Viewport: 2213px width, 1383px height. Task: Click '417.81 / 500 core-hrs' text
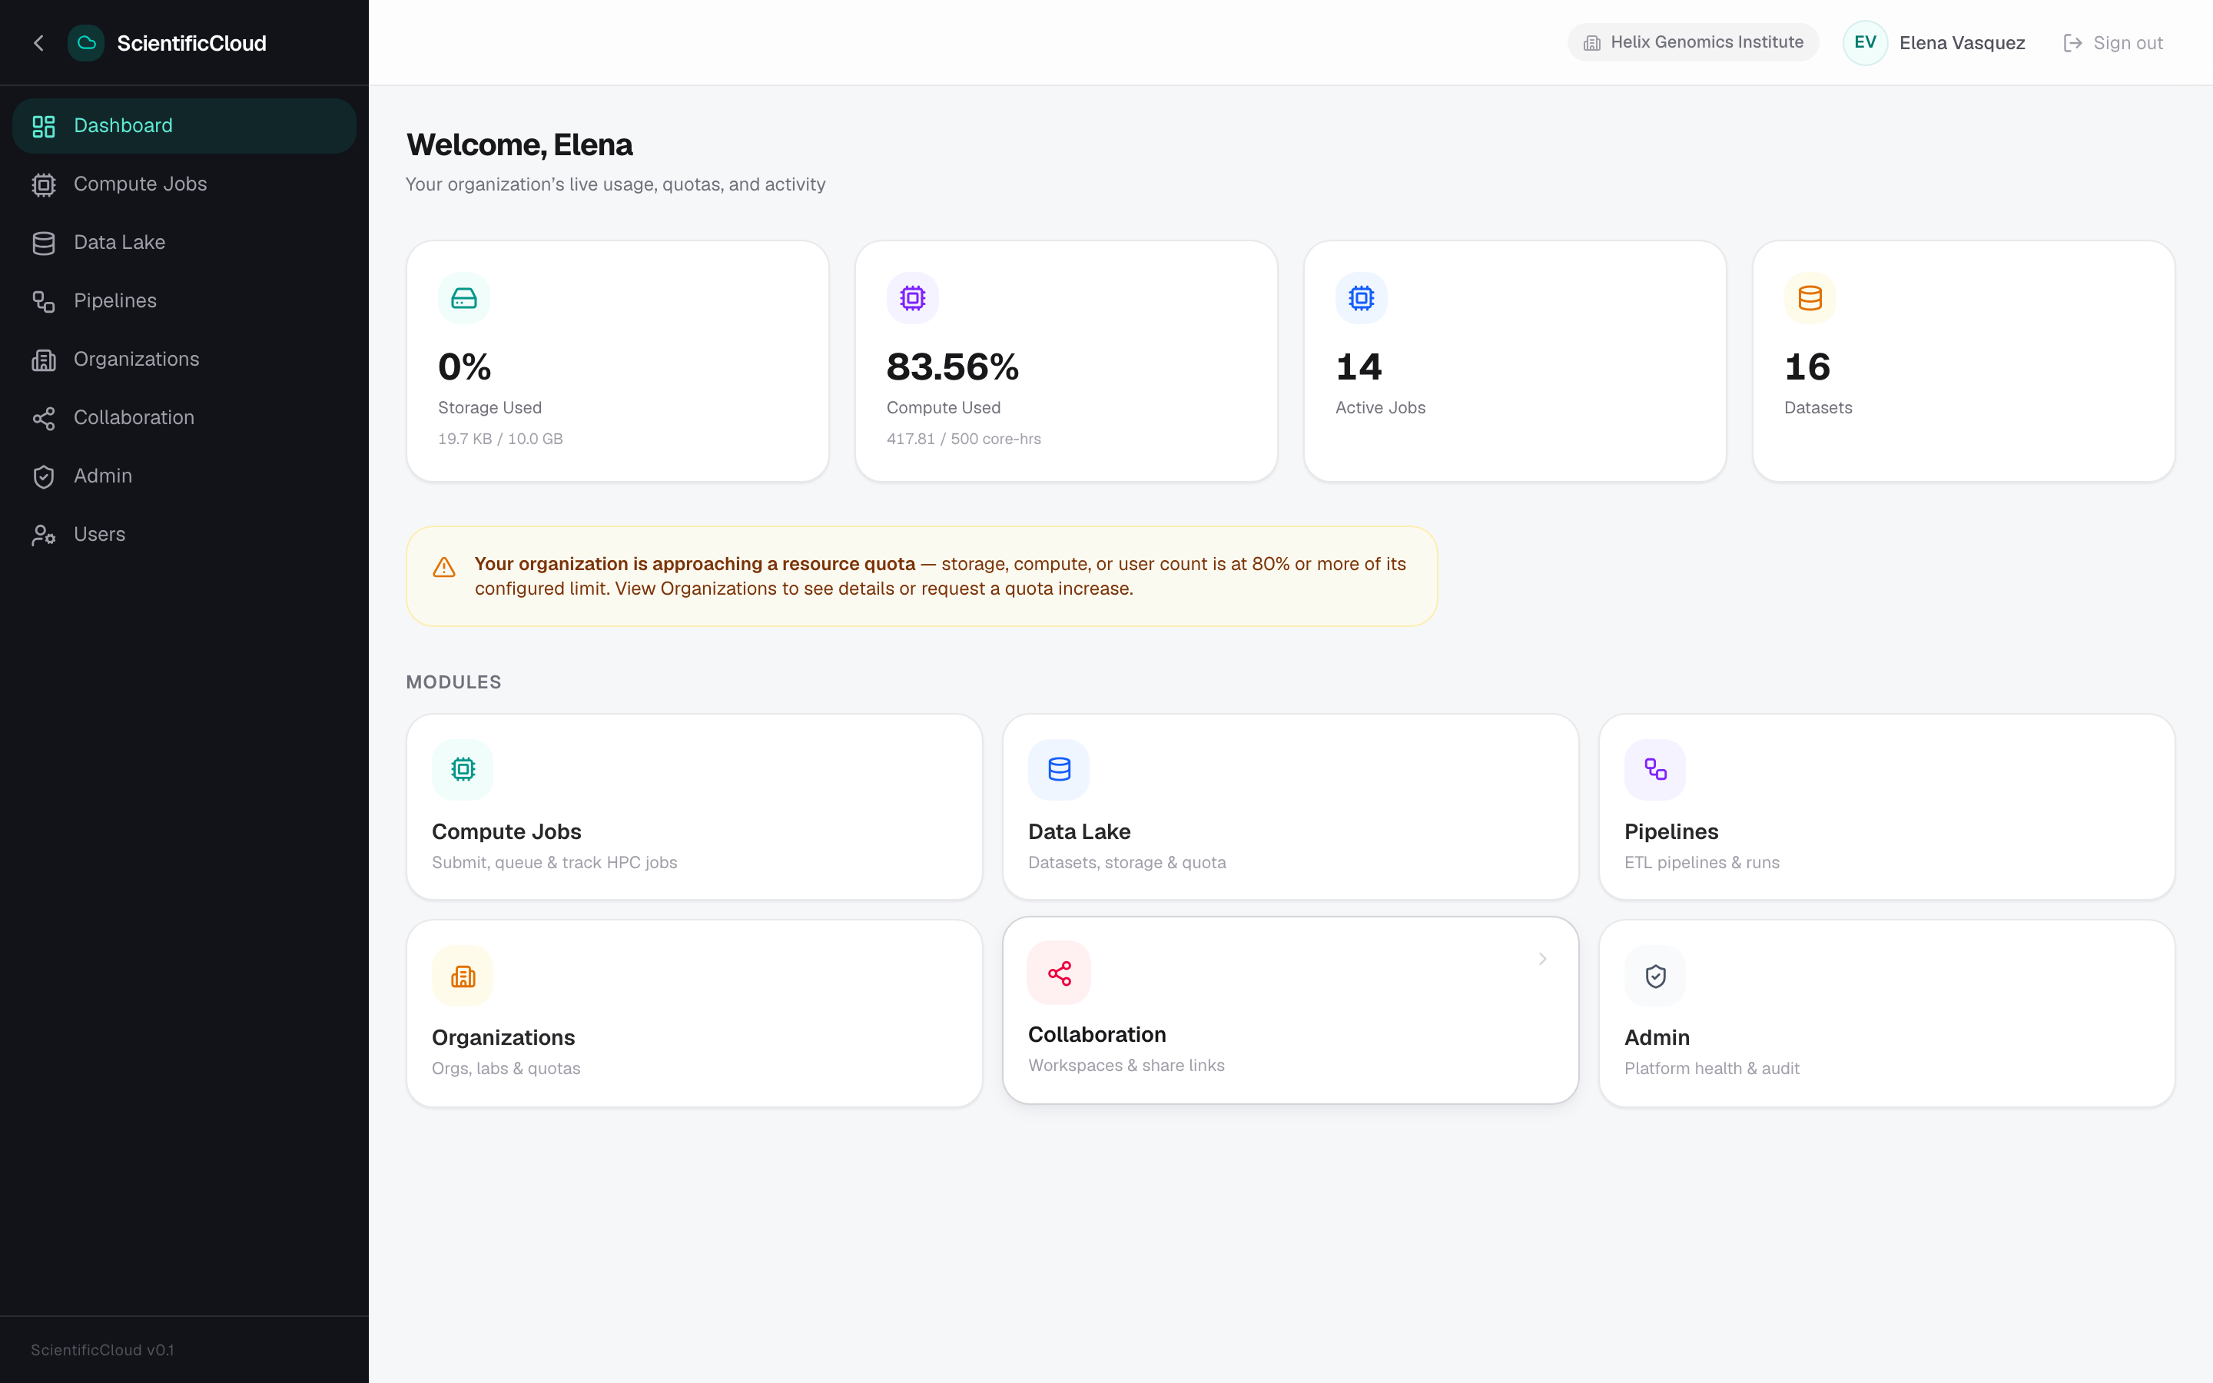pos(964,439)
